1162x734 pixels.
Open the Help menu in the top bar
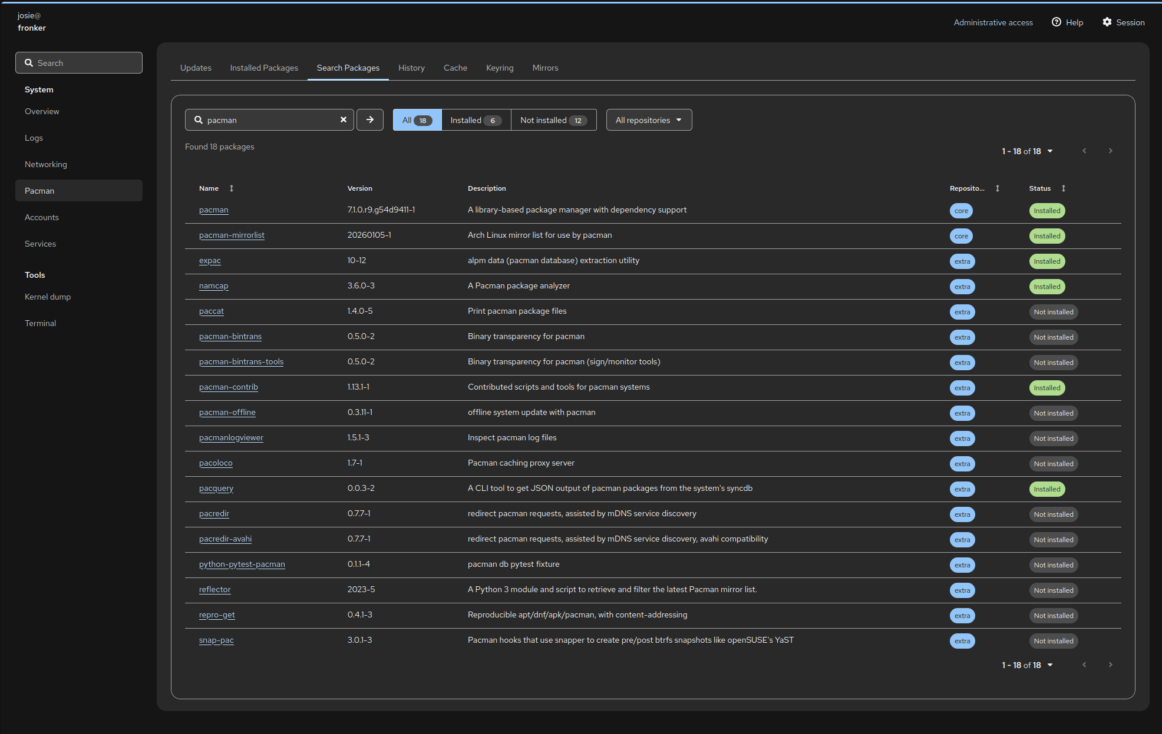[1067, 22]
